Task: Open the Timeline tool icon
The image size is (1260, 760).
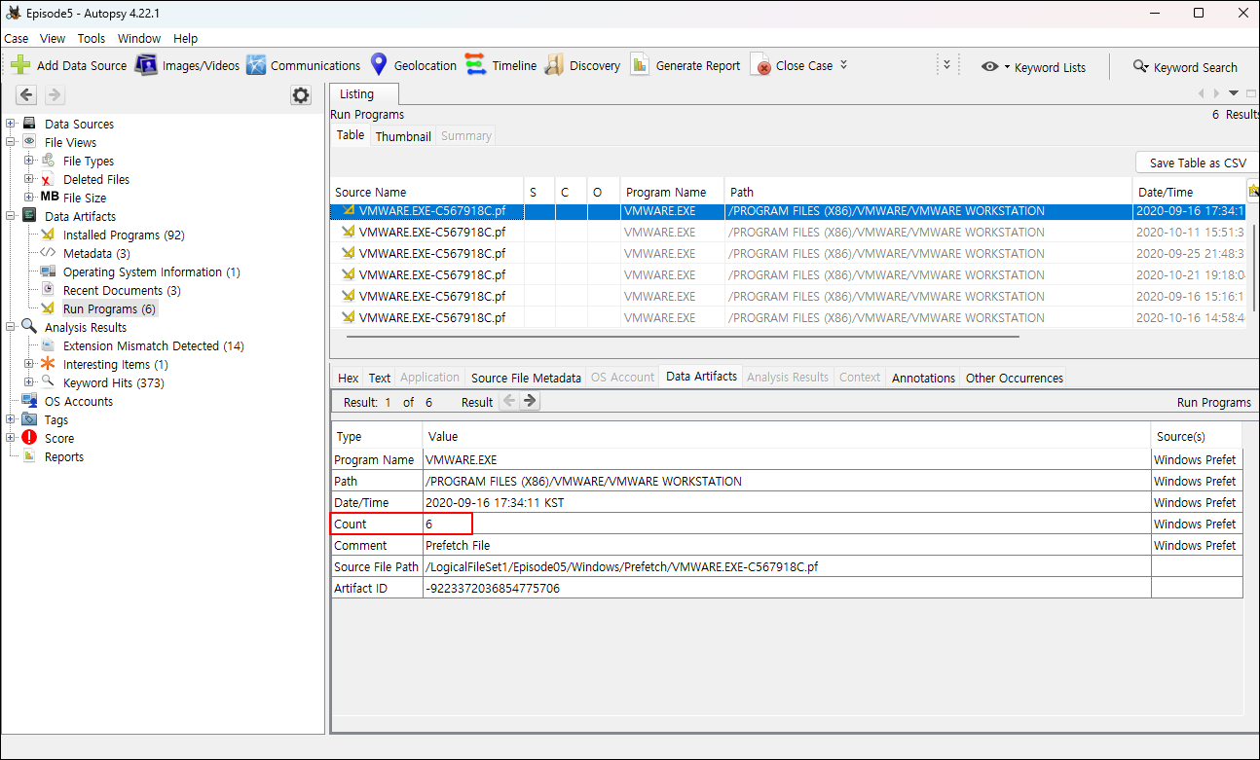Action: tap(475, 65)
